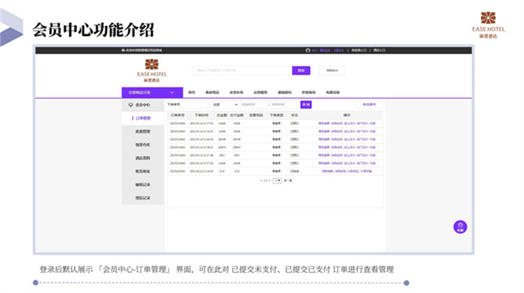The width and height of the screenshot is (524, 293).
Task: Open the purple customer service chat bubble
Action: coord(460,227)
